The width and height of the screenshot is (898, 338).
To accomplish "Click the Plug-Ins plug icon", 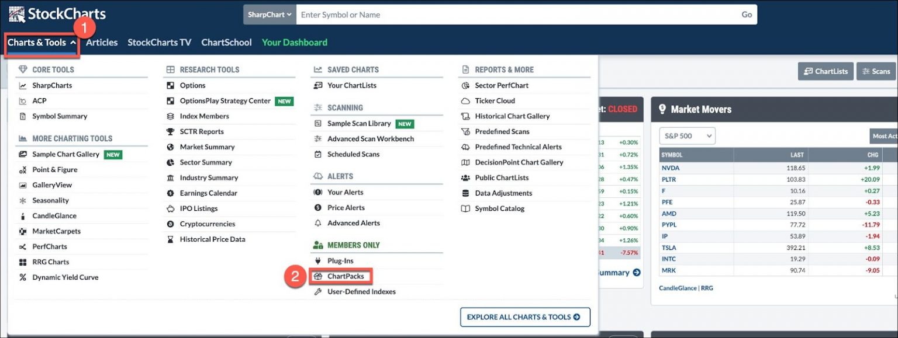I will (x=318, y=261).
